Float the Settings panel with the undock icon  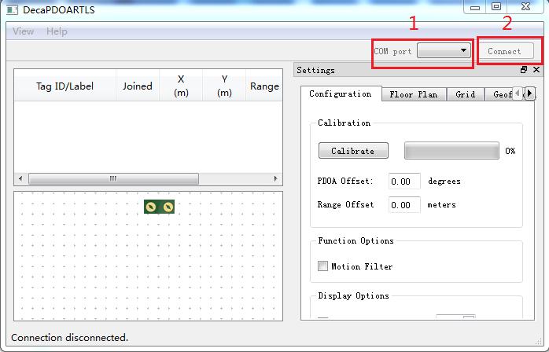525,70
